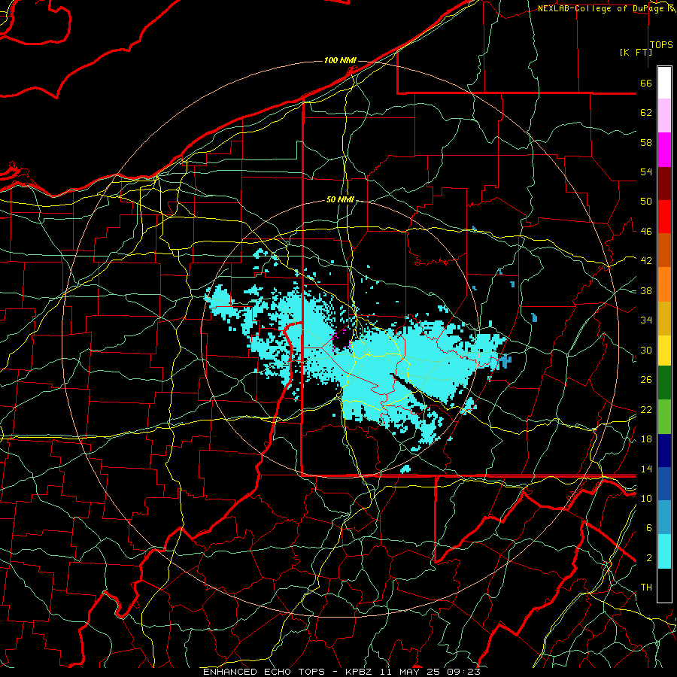This screenshot has height=677, width=677.
Task: Click the '09:23' timestamp in the caption
Action: [x=464, y=672]
